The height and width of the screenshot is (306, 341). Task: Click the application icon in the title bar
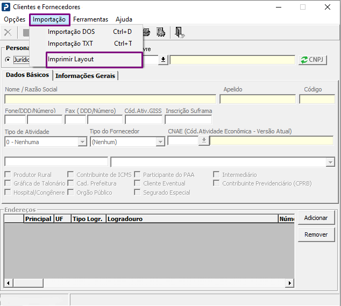pos(6,7)
